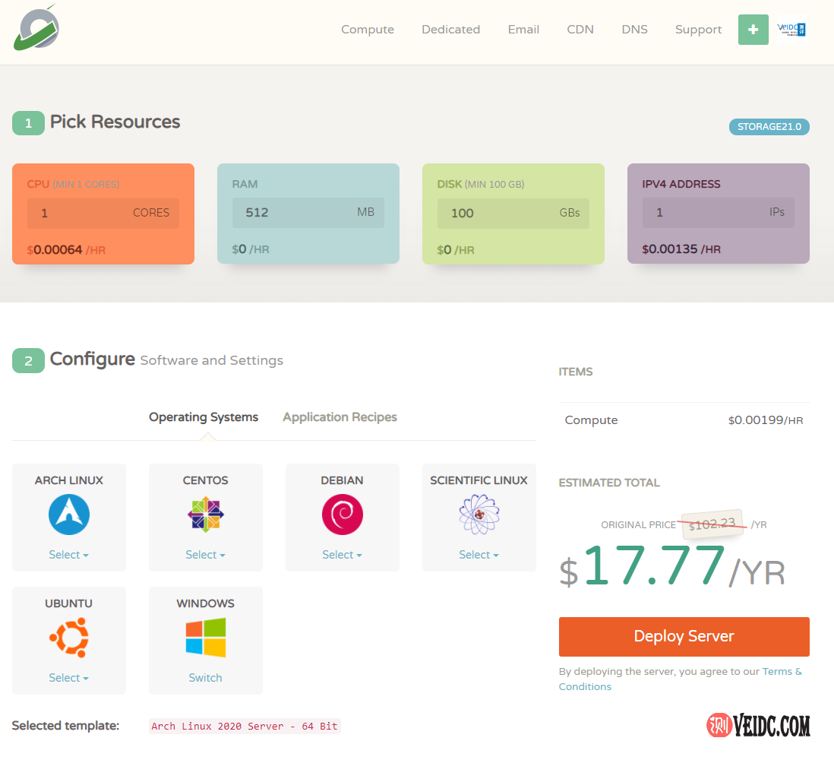Screen dimensions: 834x760
Task: Click the selected template Arch Linux 2020 label
Action: click(245, 726)
